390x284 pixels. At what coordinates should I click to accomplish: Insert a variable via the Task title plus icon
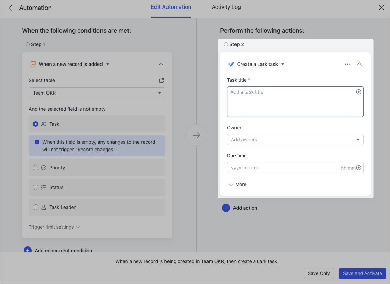(359, 92)
